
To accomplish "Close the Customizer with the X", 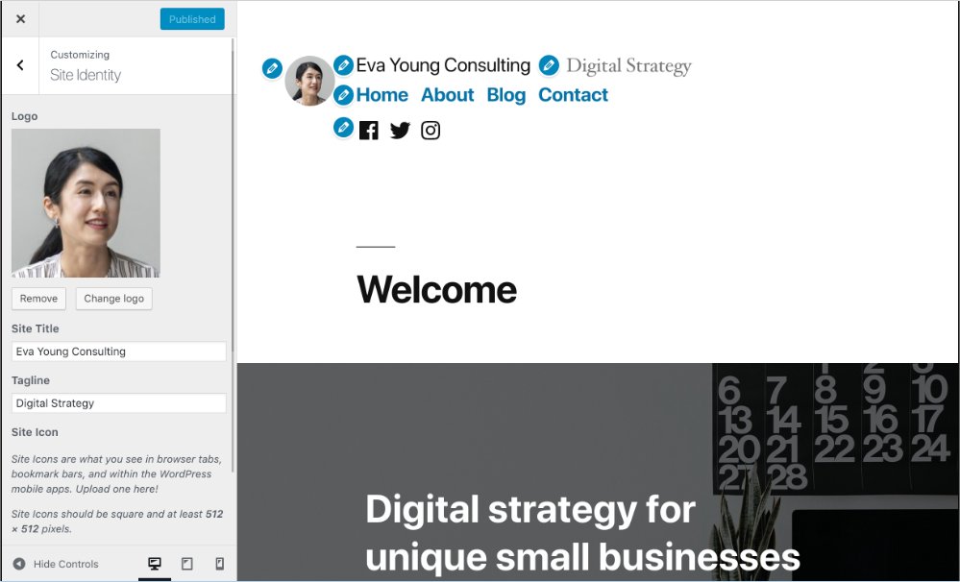I will (19, 18).
